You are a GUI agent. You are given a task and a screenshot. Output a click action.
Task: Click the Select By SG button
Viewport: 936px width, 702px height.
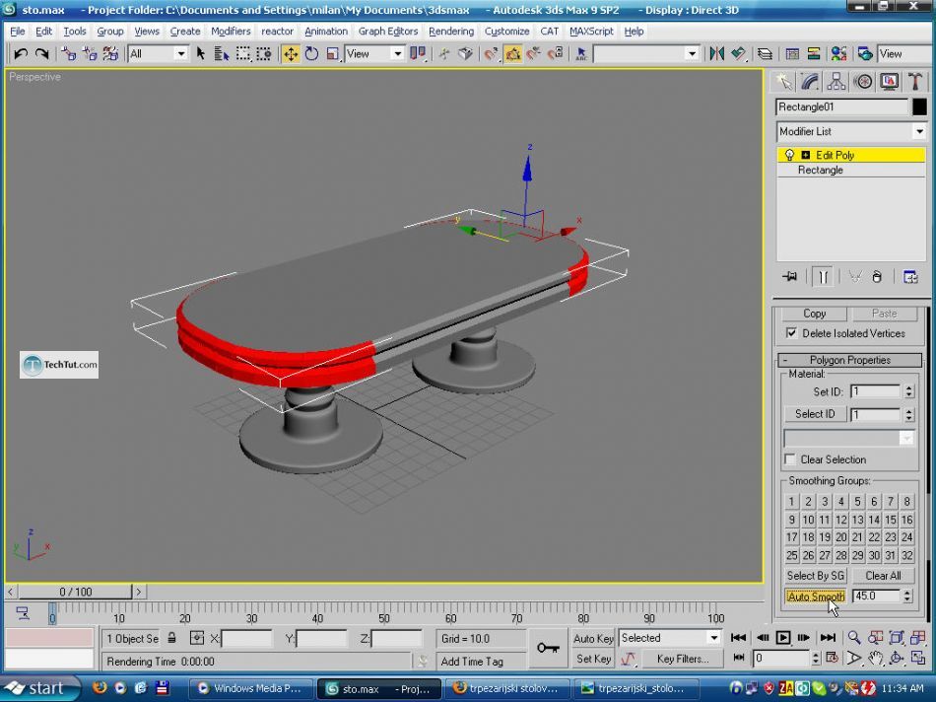point(815,576)
